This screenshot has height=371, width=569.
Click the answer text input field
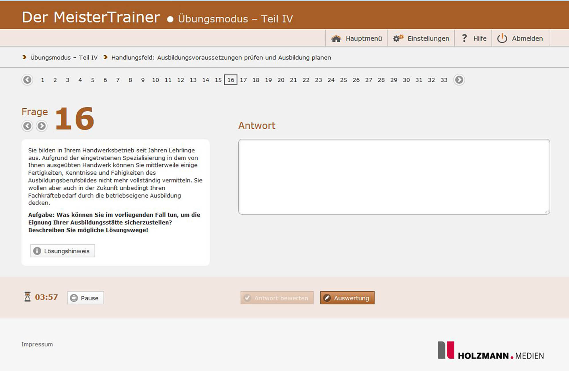[393, 176]
